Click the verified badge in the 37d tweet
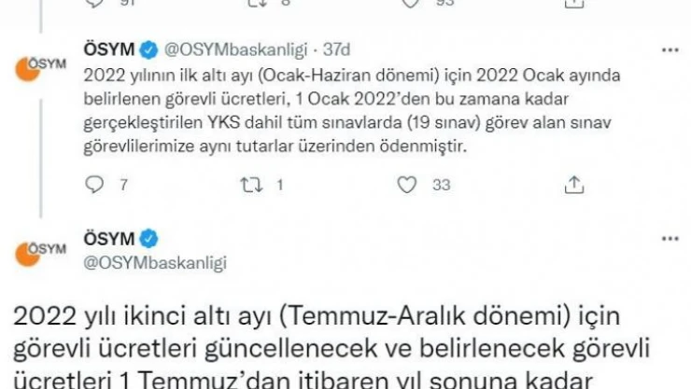The image size is (691, 389). tap(149, 49)
